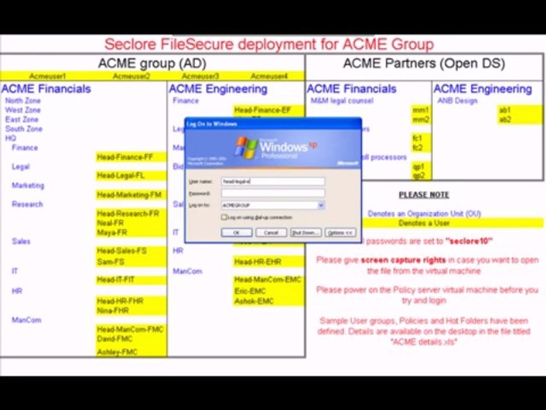Select Head-Finance-FF user label

coord(125,157)
